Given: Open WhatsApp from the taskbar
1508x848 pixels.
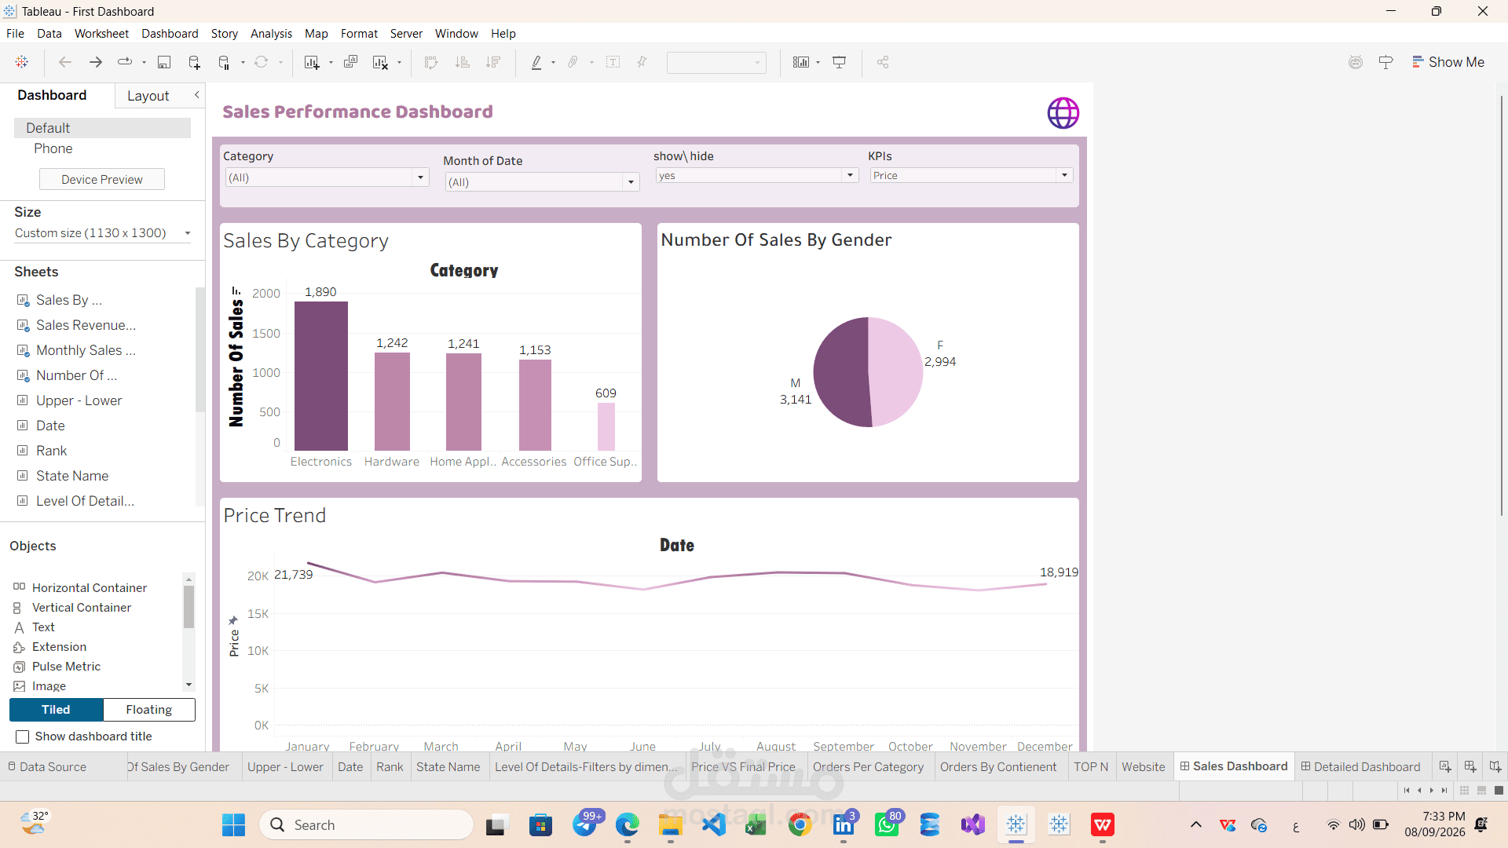Looking at the screenshot, I should coord(887,825).
